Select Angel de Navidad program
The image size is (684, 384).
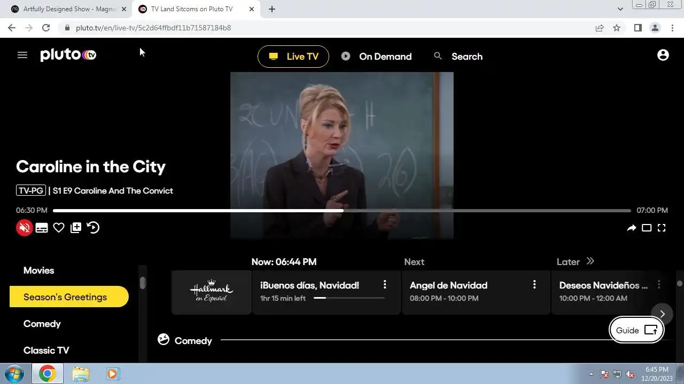tap(476, 292)
